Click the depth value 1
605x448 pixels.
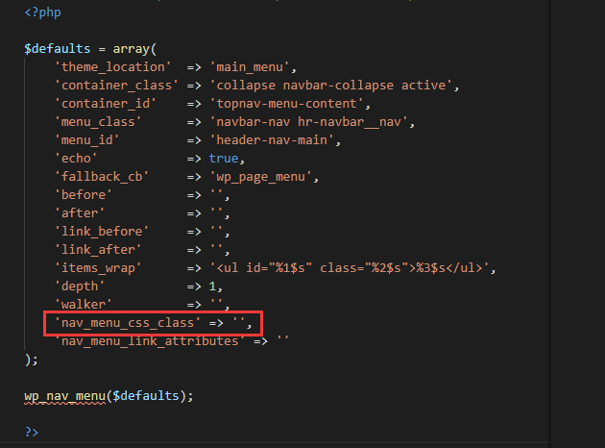pos(212,286)
